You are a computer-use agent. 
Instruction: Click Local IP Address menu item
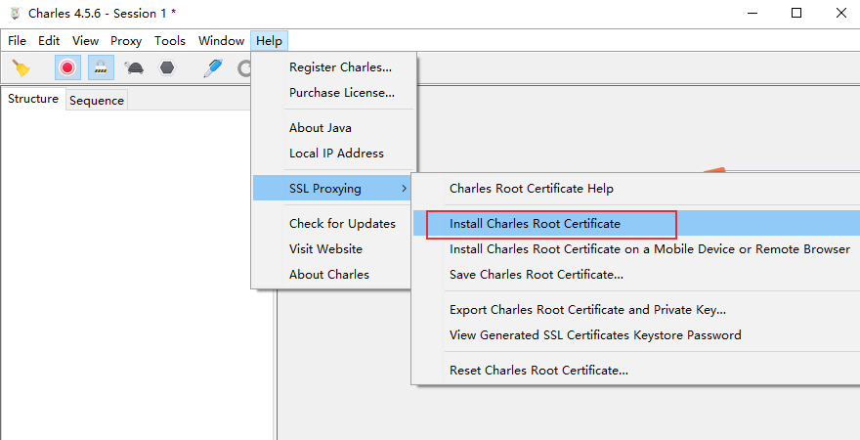coord(336,154)
